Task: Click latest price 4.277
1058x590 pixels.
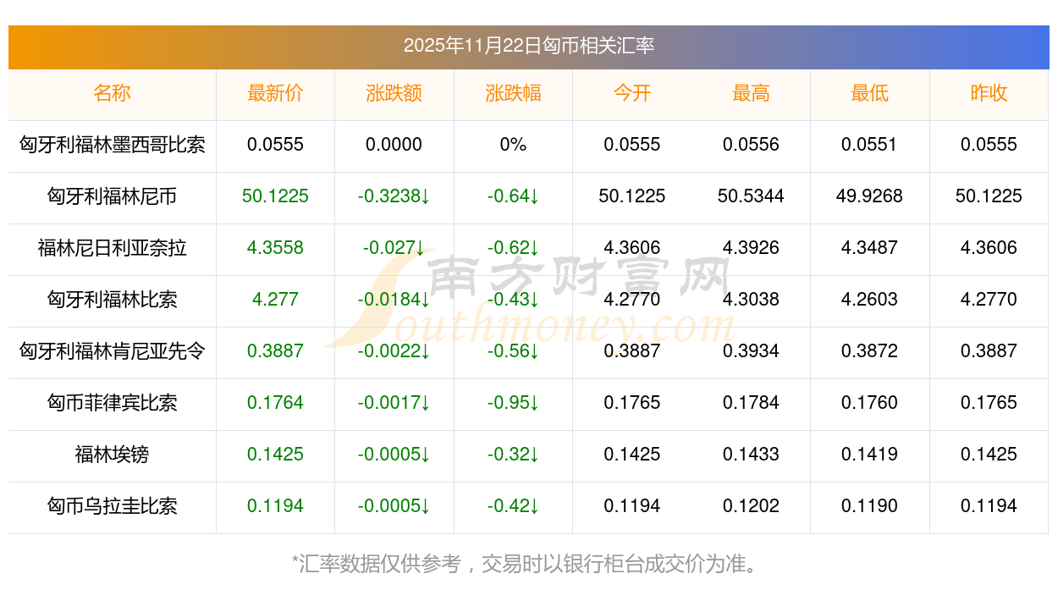Action: point(275,300)
